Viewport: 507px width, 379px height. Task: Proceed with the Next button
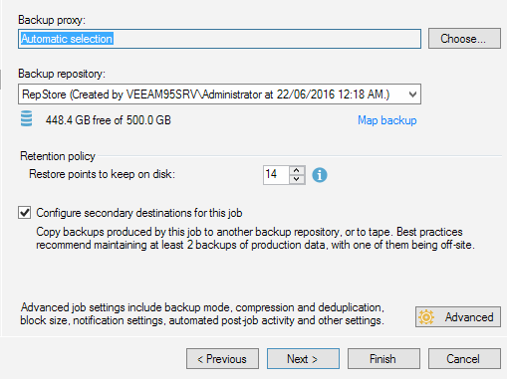(303, 358)
